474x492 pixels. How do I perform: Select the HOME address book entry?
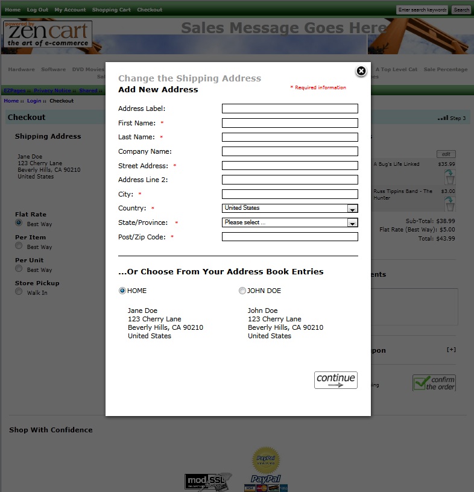(x=122, y=291)
